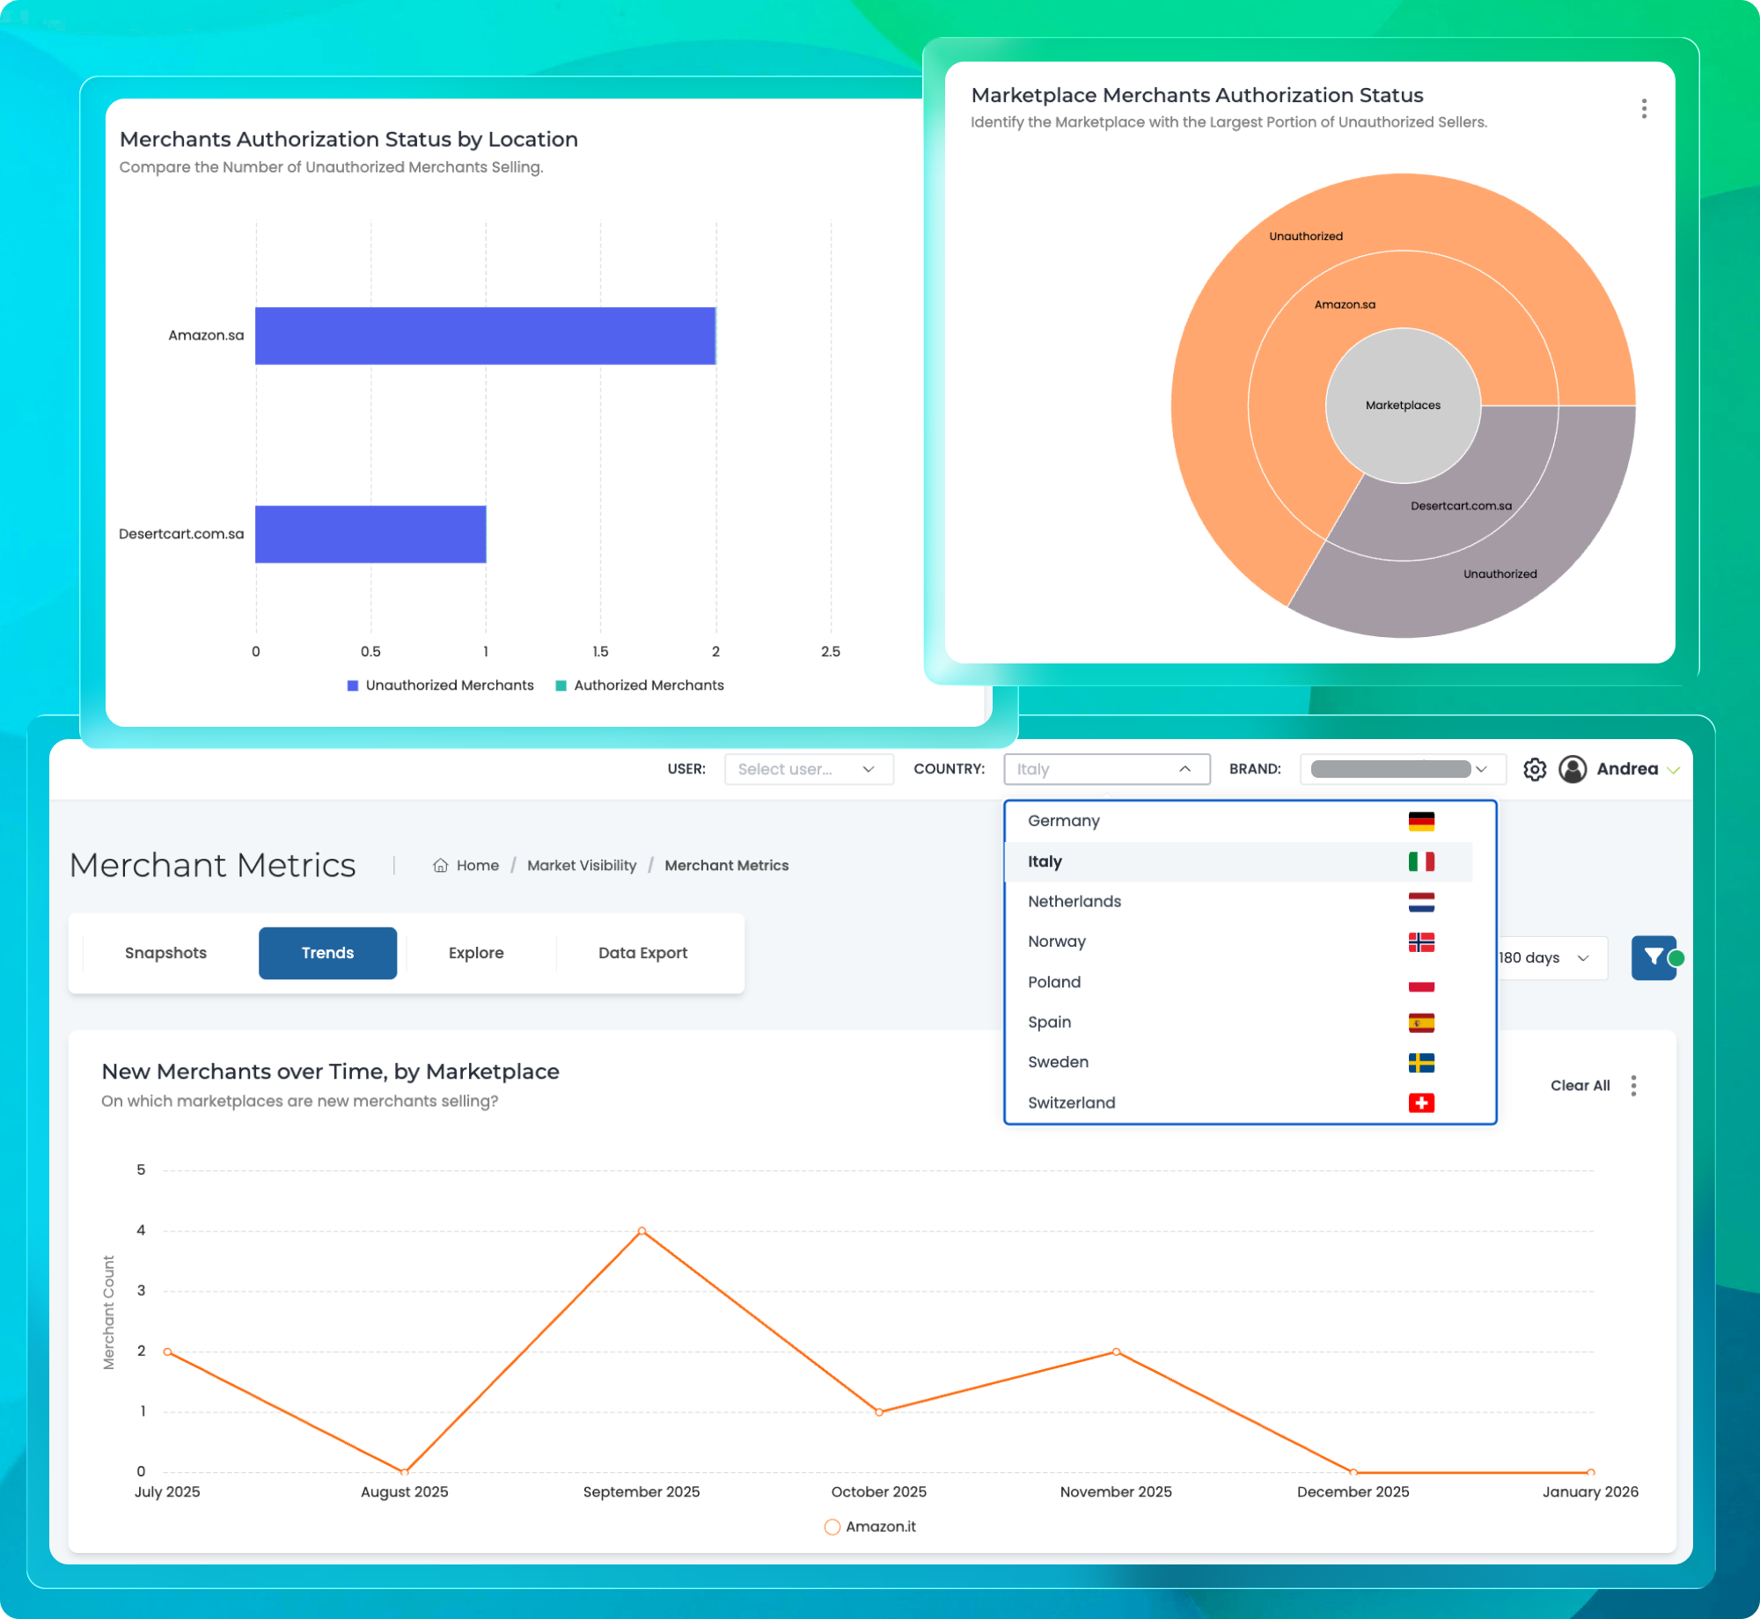The height and width of the screenshot is (1619, 1760).
Task: Click the gray Desertcart.com.sa sunburst segment
Action: 1461,507
